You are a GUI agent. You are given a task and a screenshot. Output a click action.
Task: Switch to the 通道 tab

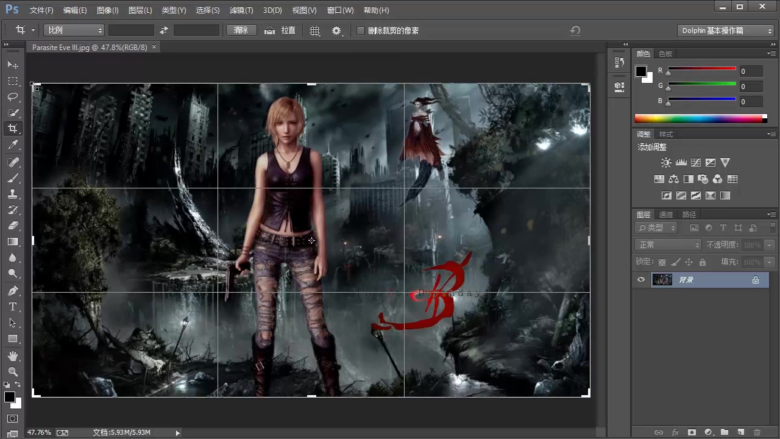[x=666, y=215]
